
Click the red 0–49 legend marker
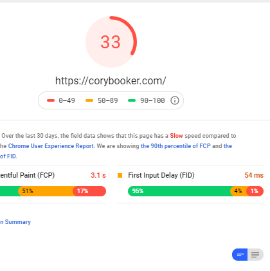51,100
